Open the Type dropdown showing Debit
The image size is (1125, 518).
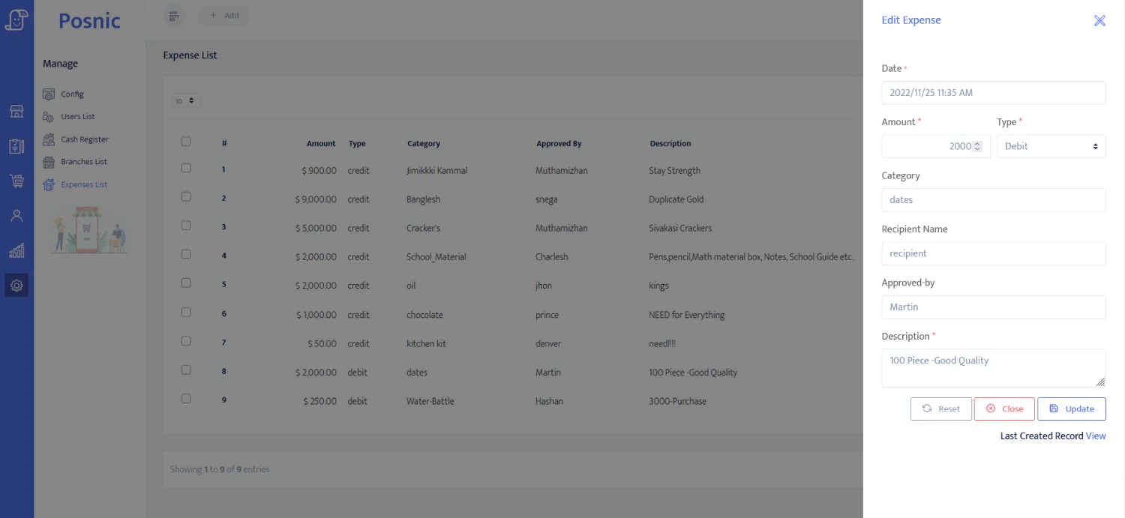click(x=1051, y=146)
